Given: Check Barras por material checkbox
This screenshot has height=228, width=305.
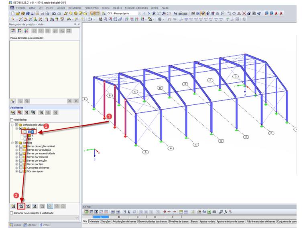Looking at the screenshot, I should click(21, 157).
